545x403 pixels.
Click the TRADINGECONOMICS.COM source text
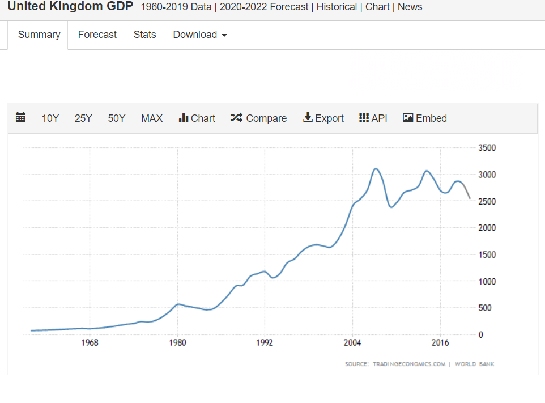pos(409,364)
